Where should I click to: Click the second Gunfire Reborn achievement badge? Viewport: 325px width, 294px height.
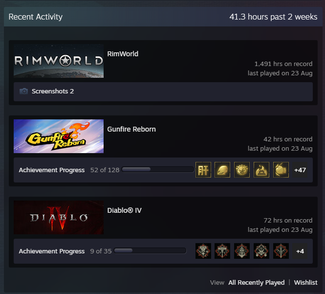(x=222, y=170)
